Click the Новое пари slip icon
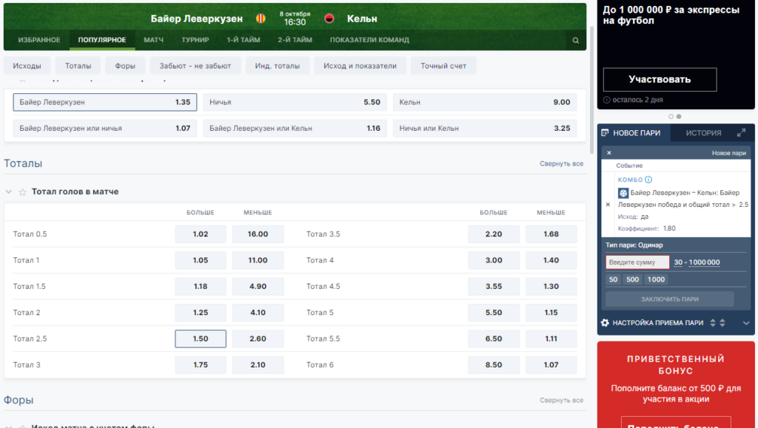 click(x=605, y=133)
